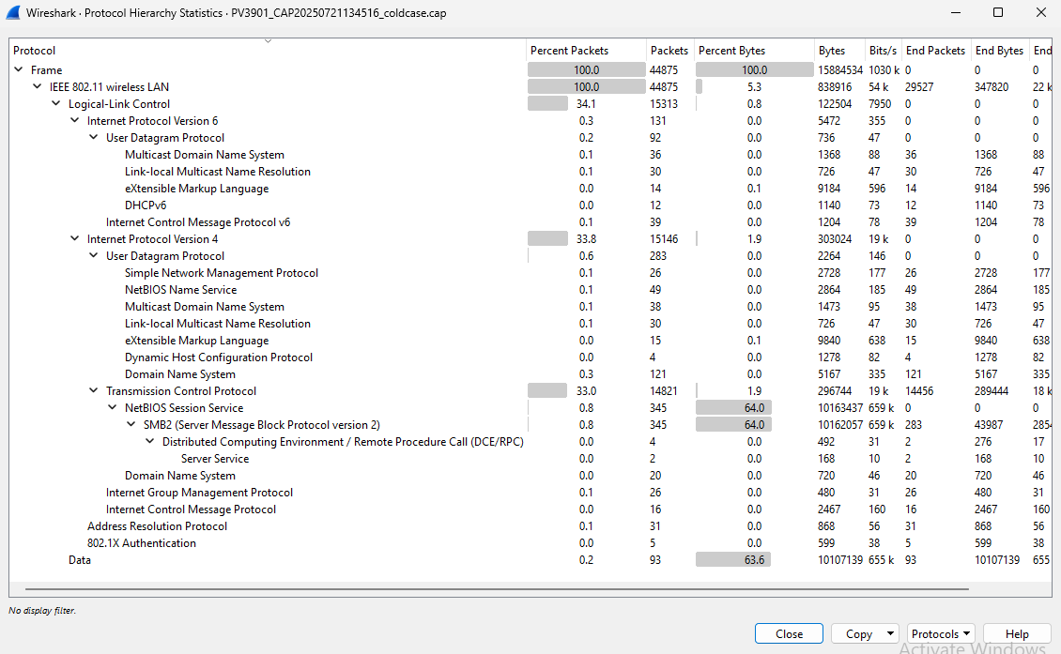1061x654 pixels.
Task: Sort by the Bytes column header
Action: click(x=839, y=50)
